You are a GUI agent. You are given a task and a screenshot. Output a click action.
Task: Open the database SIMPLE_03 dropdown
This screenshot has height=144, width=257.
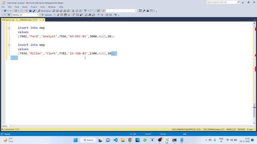[38, 15]
